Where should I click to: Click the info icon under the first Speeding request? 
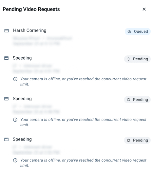tap(15, 79)
